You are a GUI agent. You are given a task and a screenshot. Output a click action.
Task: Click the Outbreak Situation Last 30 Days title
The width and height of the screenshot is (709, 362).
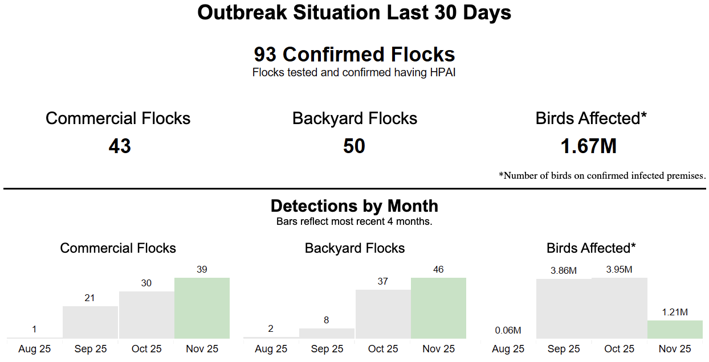[354, 13]
